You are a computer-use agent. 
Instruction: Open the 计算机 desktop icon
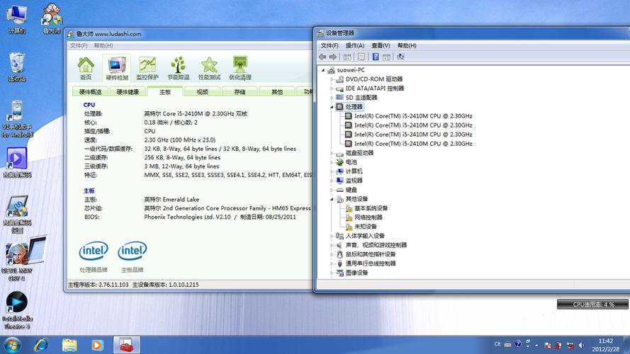click(x=17, y=19)
